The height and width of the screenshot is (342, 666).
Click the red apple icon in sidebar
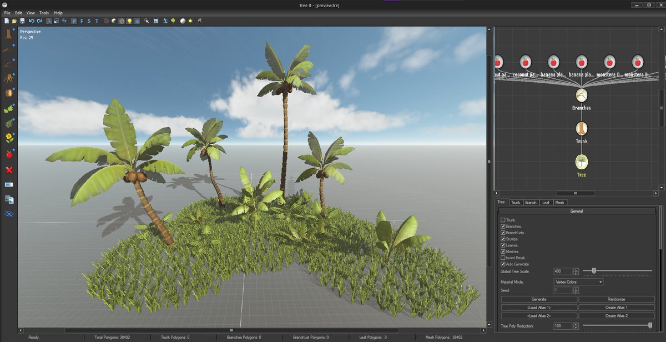click(x=9, y=154)
